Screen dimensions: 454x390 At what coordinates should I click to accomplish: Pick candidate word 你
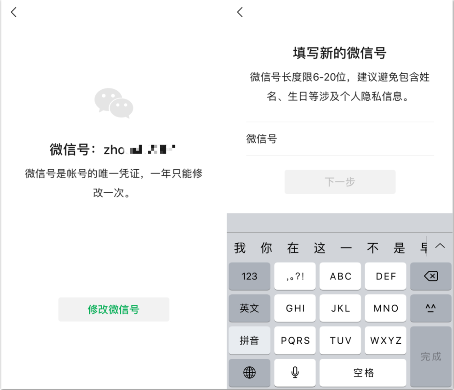point(266,248)
